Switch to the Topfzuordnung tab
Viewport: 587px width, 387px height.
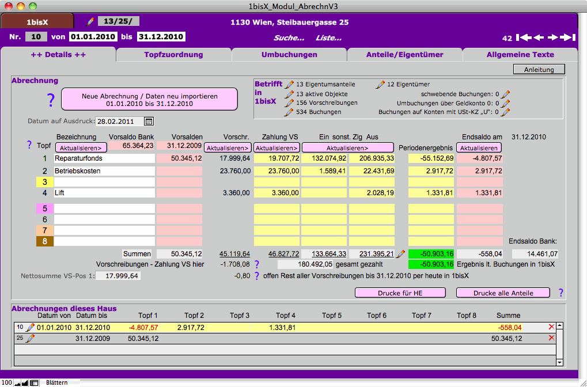(x=173, y=55)
